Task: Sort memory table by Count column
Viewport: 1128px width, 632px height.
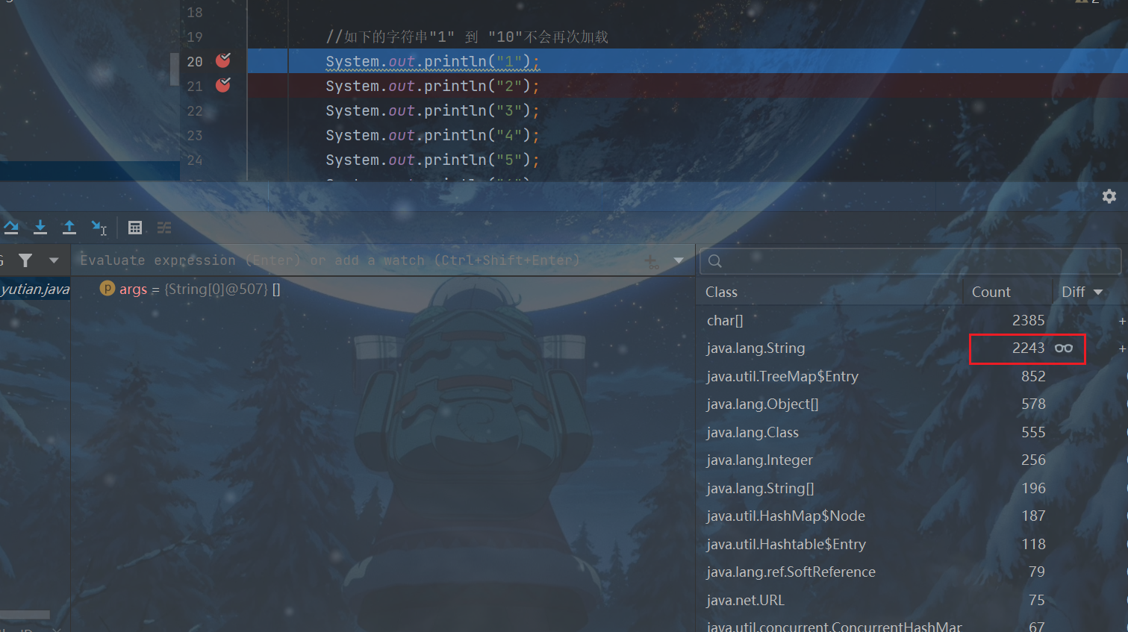Action: point(991,292)
